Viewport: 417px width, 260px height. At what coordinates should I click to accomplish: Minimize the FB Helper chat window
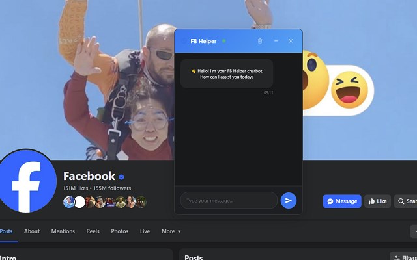click(x=276, y=41)
